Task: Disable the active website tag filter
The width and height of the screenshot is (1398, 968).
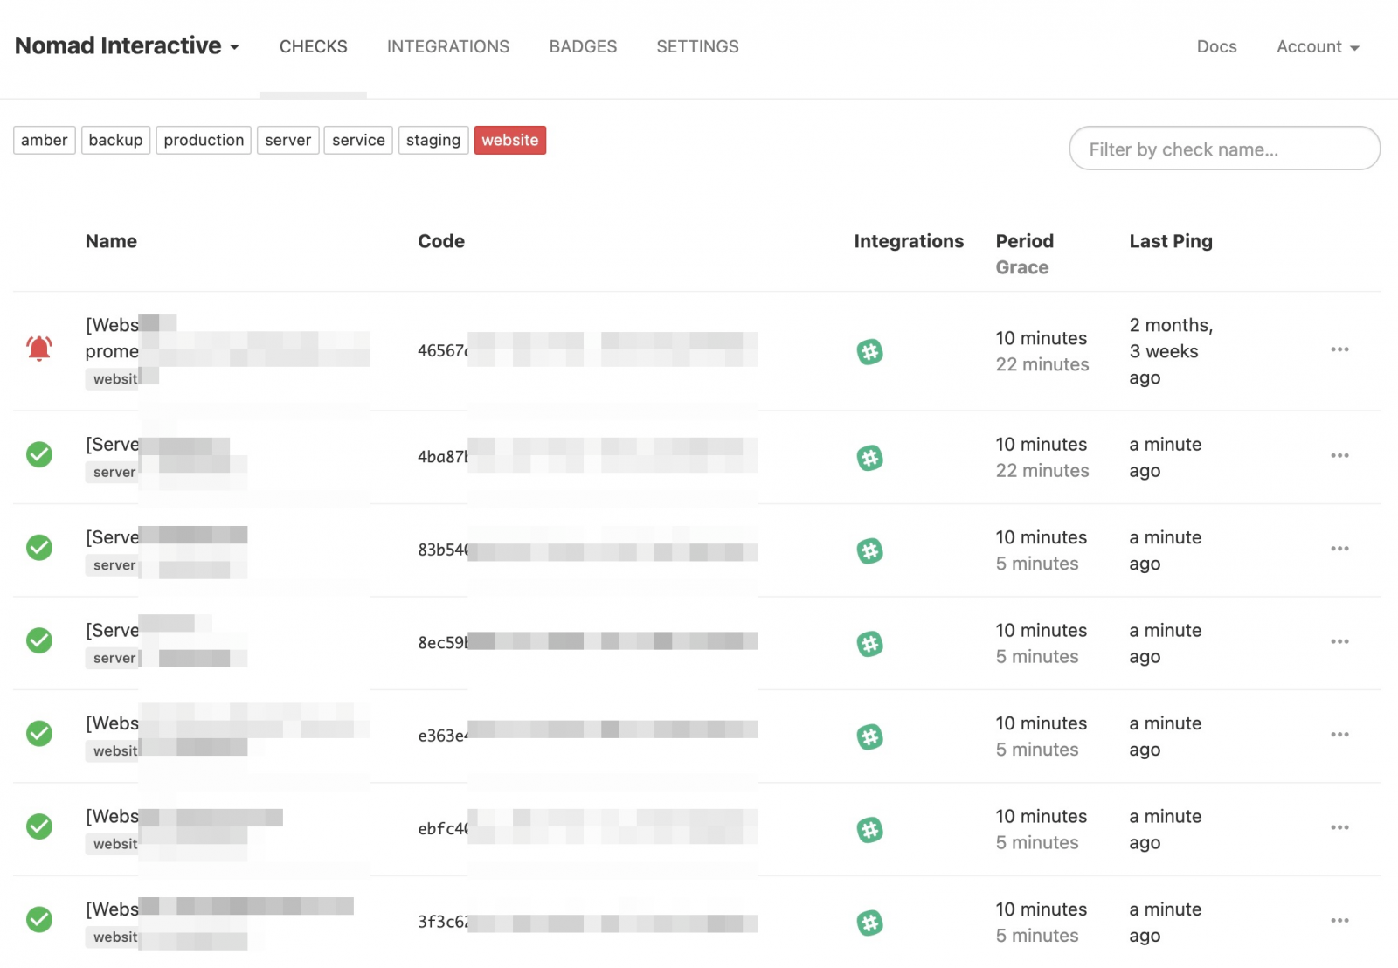Action: tap(509, 141)
